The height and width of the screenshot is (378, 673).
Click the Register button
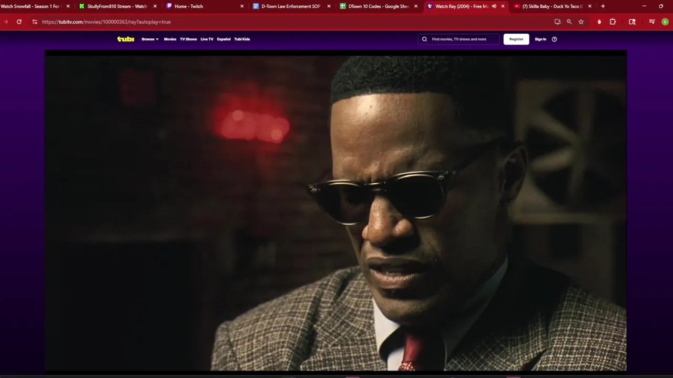pyautogui.click(x=516, y=39)
